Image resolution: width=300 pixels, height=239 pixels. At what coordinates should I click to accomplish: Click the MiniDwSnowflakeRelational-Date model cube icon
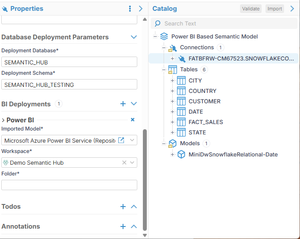(x=181, y=154)
